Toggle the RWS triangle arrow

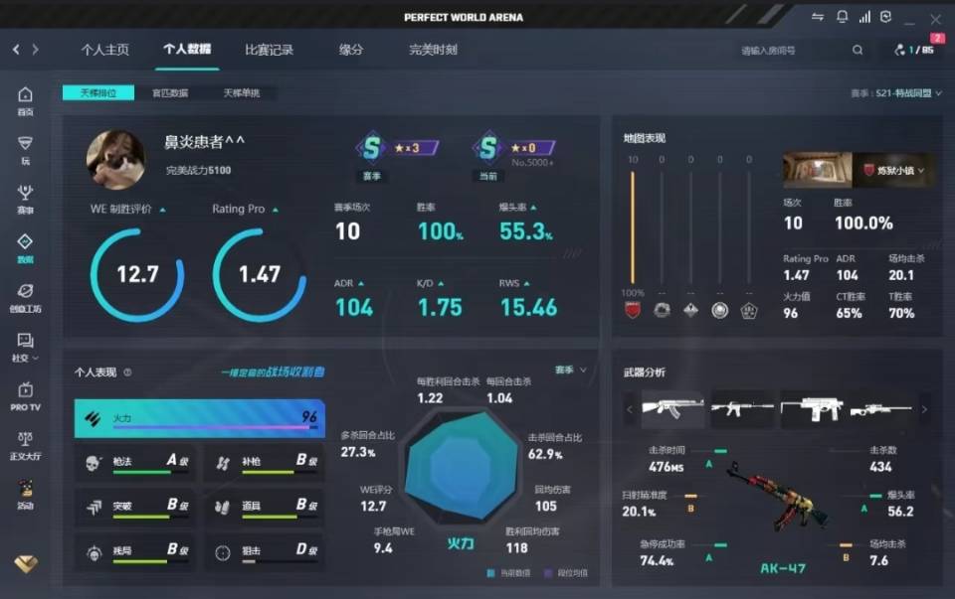click(x=526, y=283)
